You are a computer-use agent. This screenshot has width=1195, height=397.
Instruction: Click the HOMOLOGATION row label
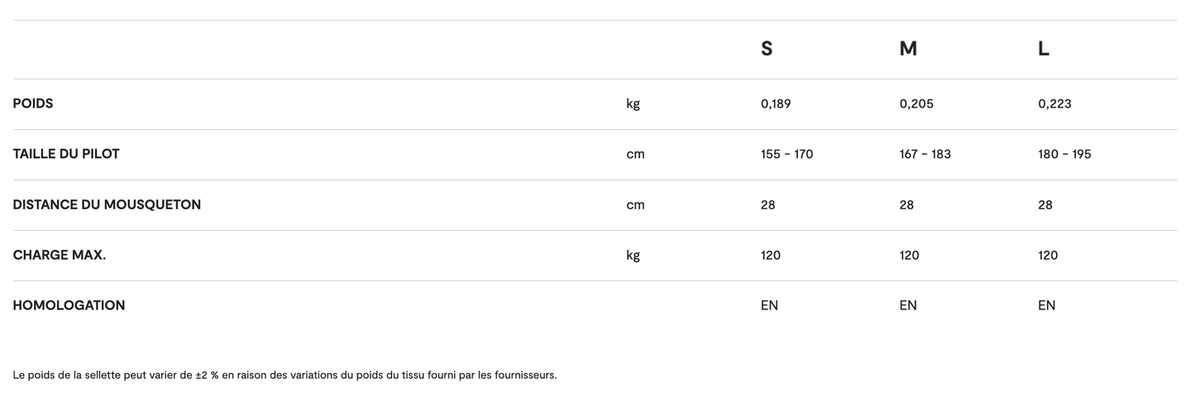pyautogui.click(x=69, y=305)
